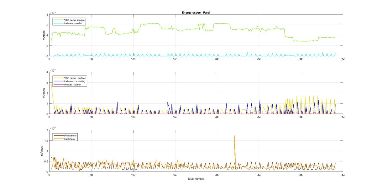Click the '6' y-axis tick on the top plot
Viewport: 379px width, 193px height.
click(47, 25)
